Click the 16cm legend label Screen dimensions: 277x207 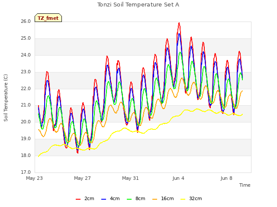click(167, 198)
